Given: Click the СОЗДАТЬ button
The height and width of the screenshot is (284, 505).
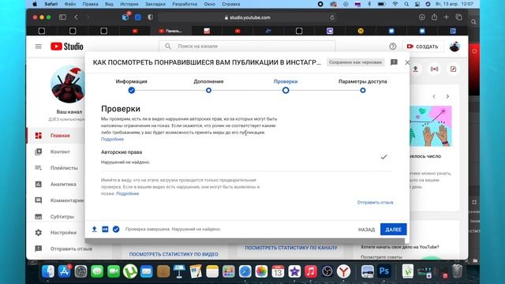Looking at the screenshot, I should 423,47.
